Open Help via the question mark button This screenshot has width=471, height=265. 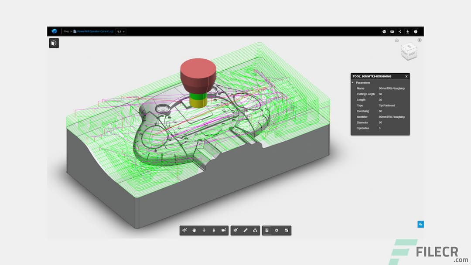(x=416, y=31)
